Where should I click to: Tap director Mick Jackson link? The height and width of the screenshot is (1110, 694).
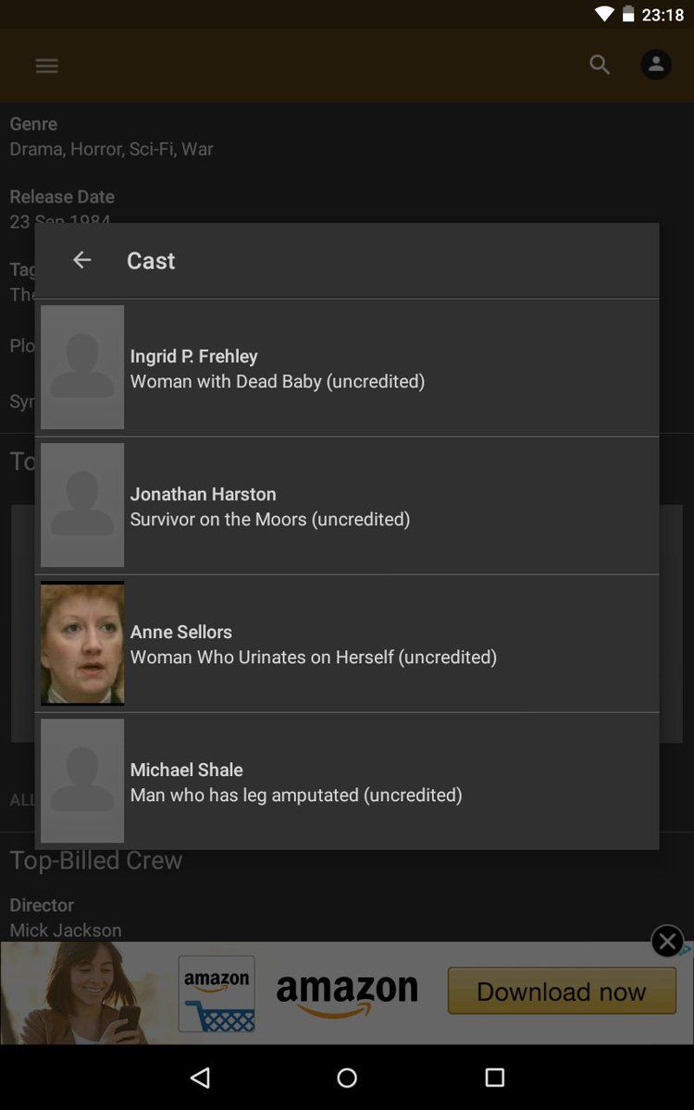coord(66,930)
